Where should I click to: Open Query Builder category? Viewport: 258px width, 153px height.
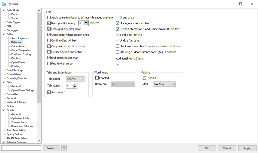click(15, 134)
